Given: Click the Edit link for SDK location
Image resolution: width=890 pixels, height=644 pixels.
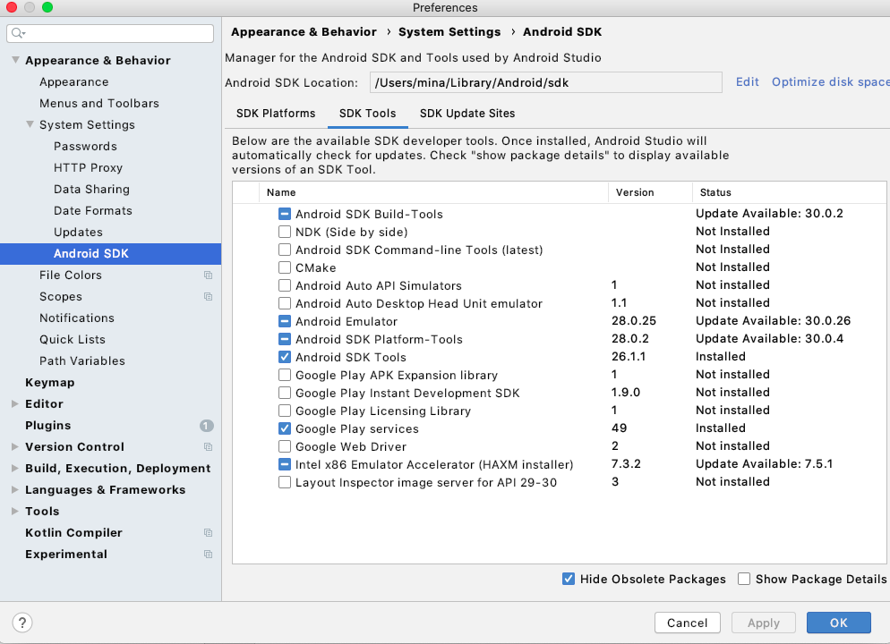Looking at the screenshot, I should (x=747, y=82).
